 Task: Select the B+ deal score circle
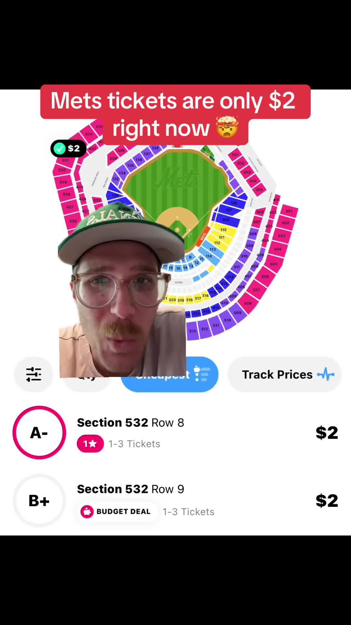coord(39,501)
